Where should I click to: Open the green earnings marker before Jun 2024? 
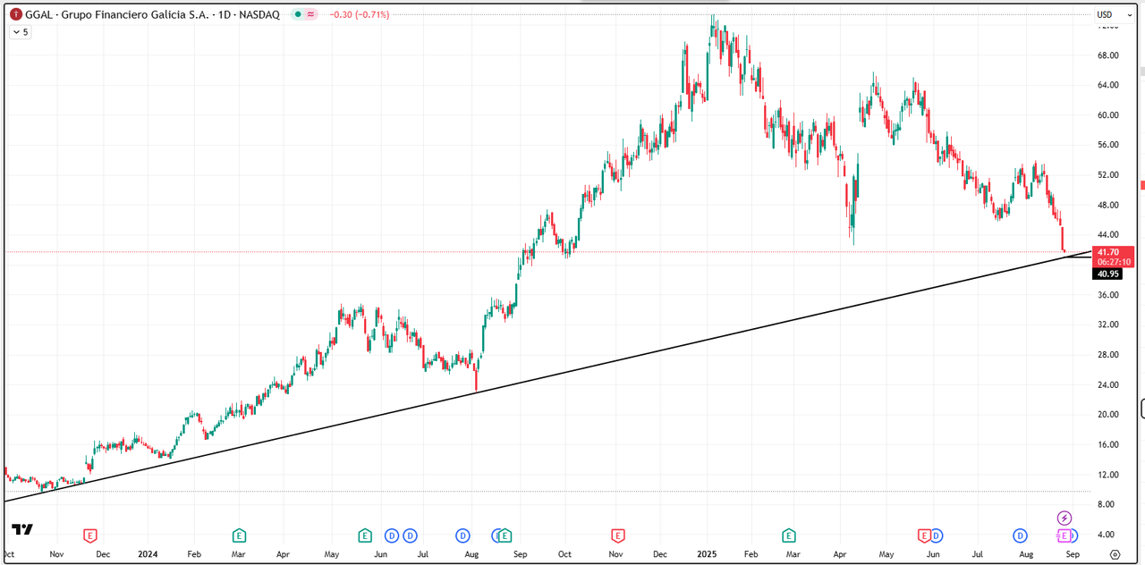click(x=365, y=535)
